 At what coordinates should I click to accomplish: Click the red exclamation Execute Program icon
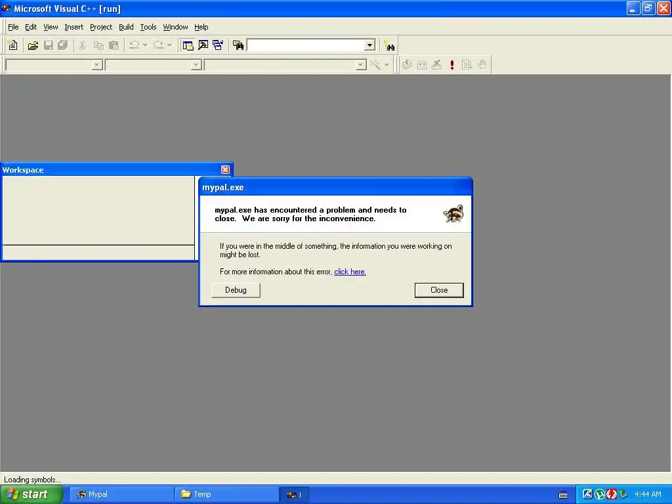[451, 65]
